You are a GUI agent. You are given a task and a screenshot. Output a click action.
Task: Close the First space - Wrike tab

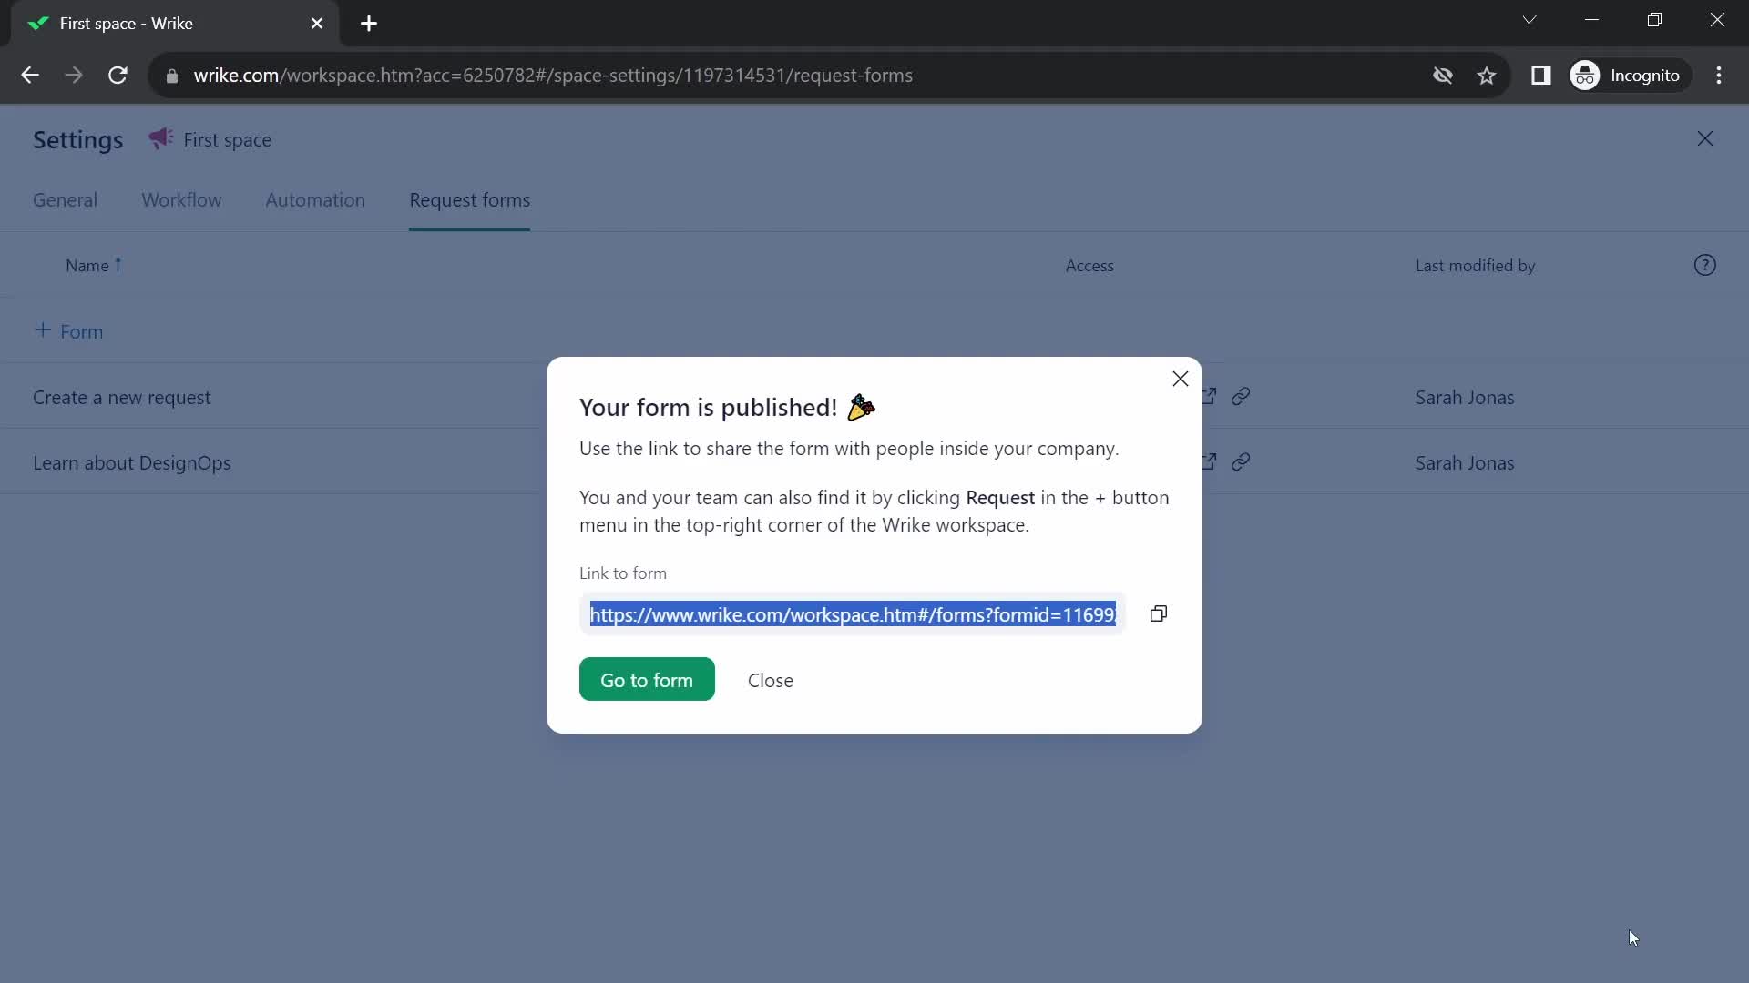[x=316, y=24]
